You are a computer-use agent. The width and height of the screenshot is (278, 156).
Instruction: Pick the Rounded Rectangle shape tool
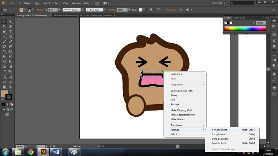[10, 37]
